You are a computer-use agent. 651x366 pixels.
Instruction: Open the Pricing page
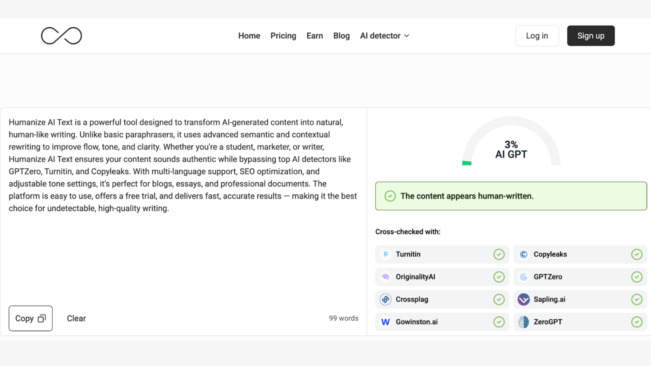click(283, 36)
